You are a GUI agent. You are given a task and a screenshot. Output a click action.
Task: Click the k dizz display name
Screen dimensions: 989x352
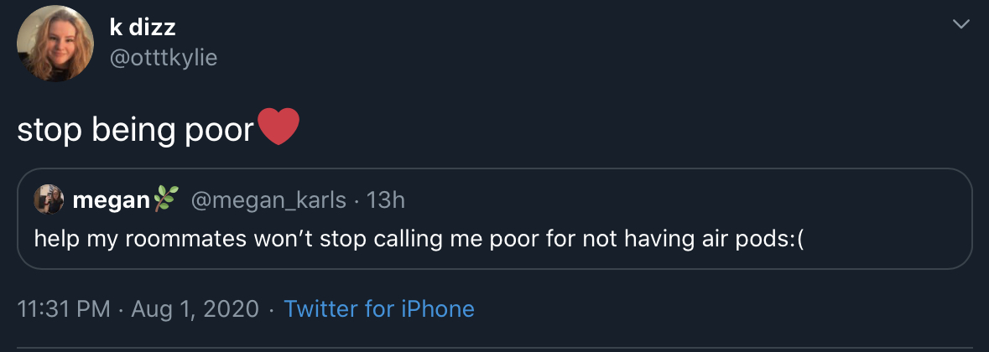(x=142, y=28)
